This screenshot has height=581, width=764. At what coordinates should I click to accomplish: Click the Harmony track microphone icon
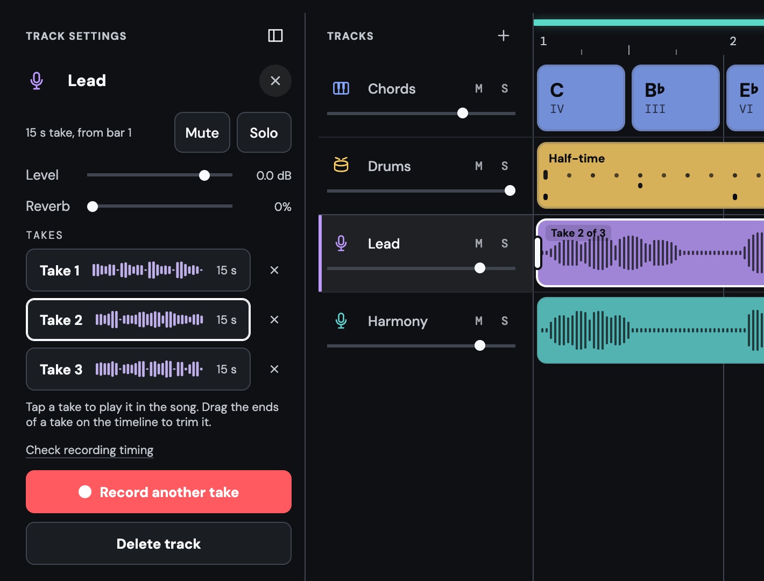click(341, 321)
